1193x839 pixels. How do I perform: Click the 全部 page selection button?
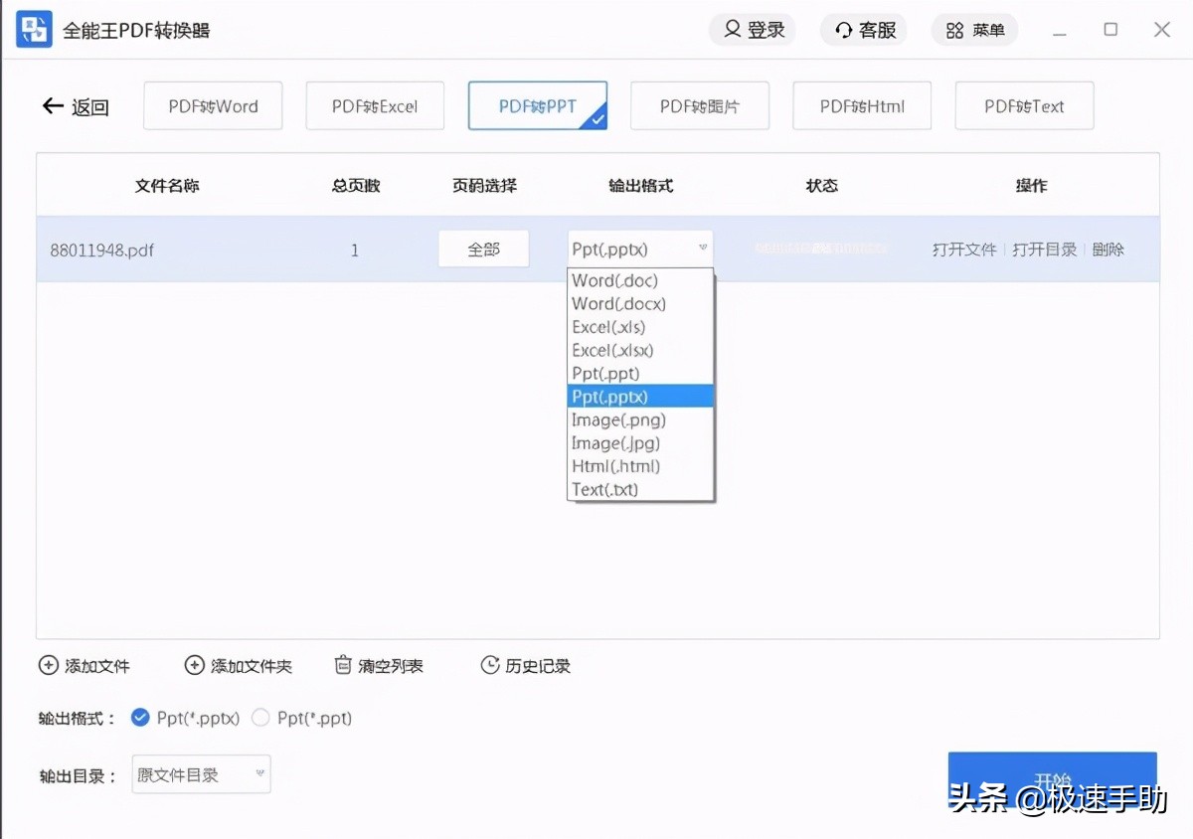tap(483, 249)
